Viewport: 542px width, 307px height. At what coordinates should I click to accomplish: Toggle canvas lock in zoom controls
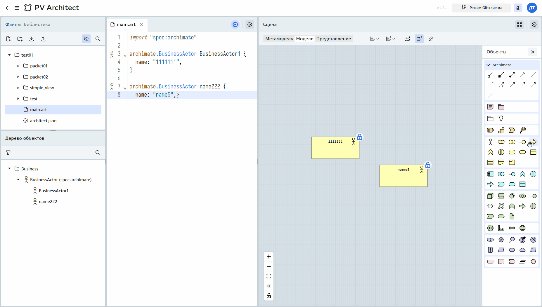(x=269, y=296)
